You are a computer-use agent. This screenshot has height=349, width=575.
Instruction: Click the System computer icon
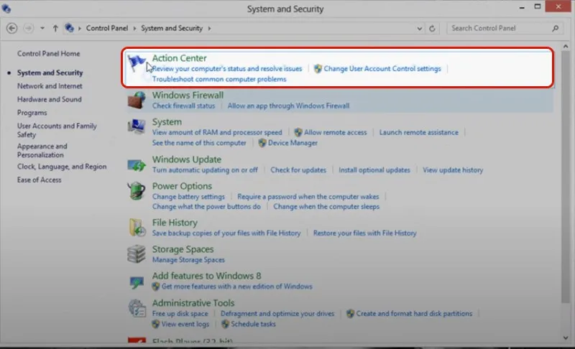point(137,127)
